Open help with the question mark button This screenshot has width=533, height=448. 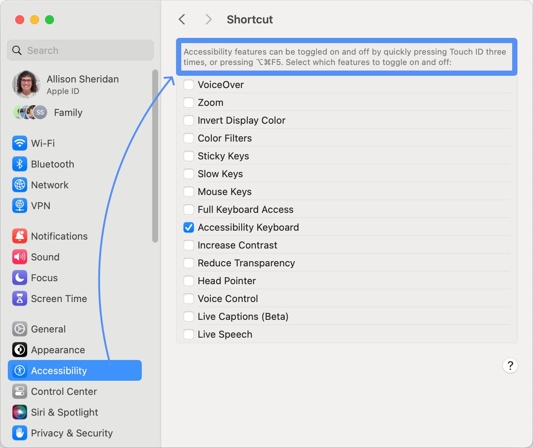pos(510,366)
